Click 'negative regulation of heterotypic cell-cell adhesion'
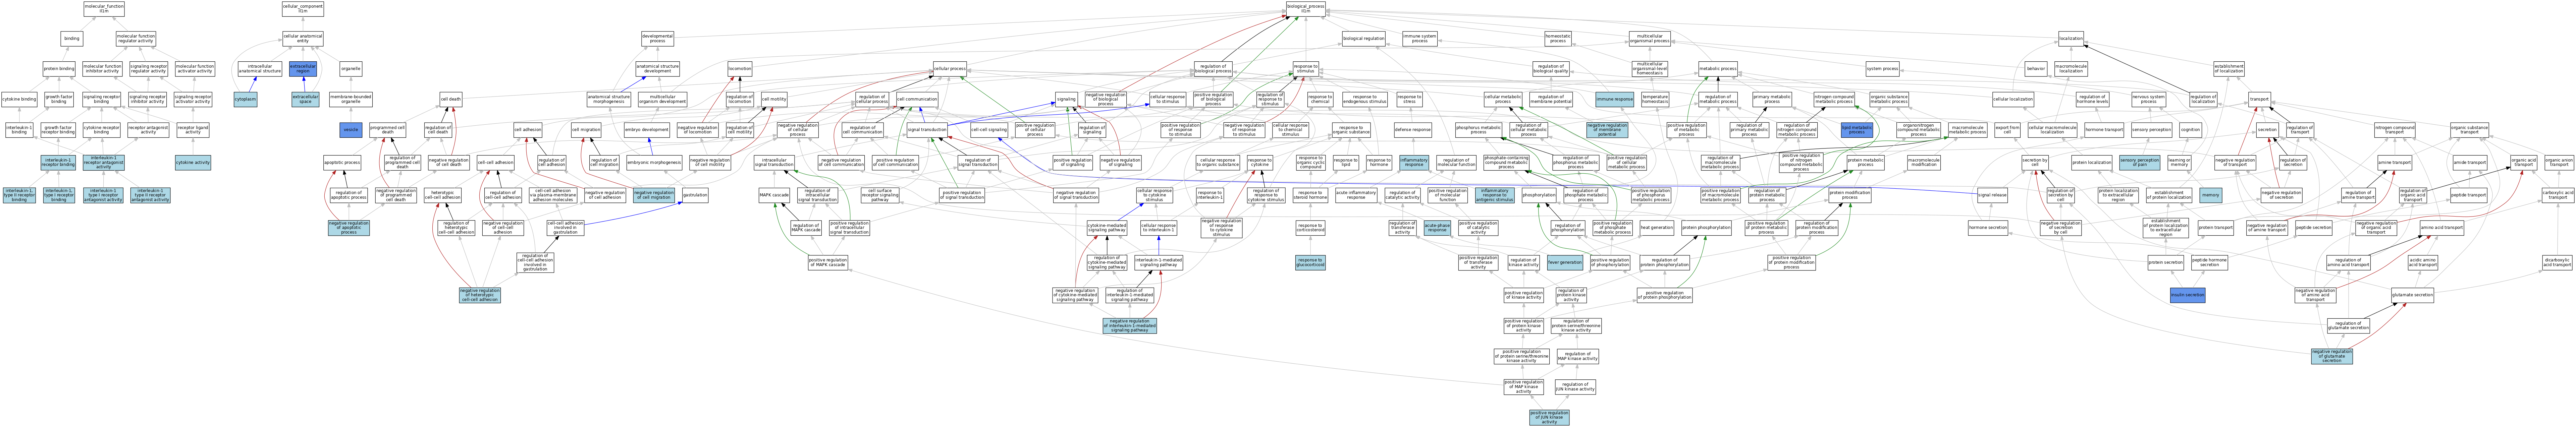Screen dimensions: 2576x427 coord(480,295)
